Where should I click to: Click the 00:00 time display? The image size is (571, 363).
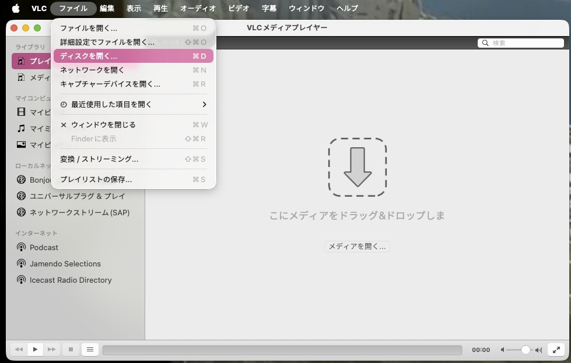481,350
